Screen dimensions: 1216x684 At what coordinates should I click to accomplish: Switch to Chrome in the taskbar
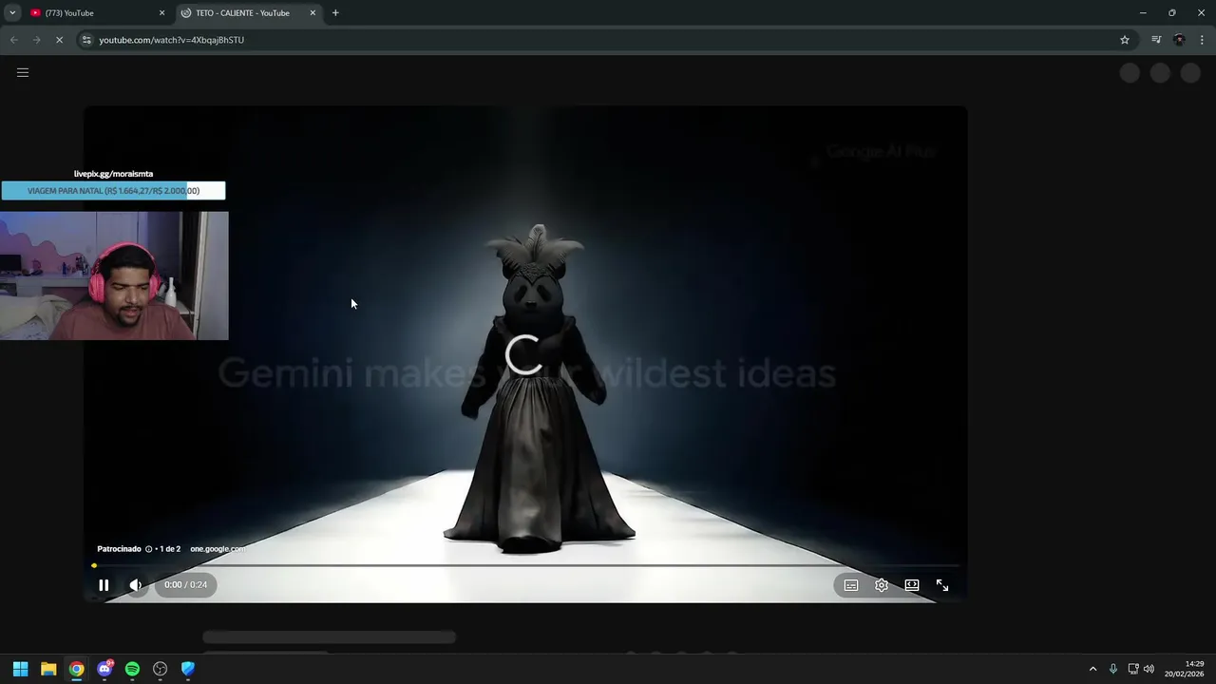coord(76,669)
